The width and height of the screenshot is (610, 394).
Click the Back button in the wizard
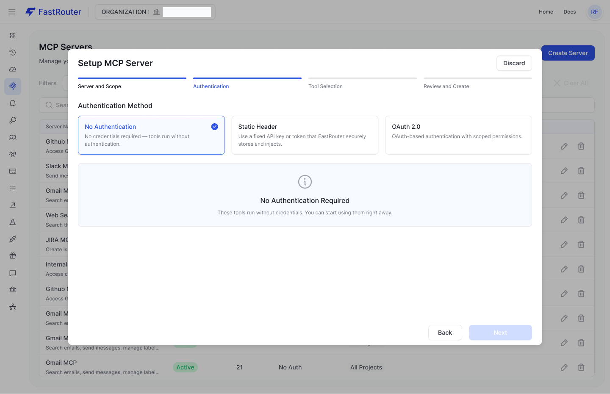(445, 333)
